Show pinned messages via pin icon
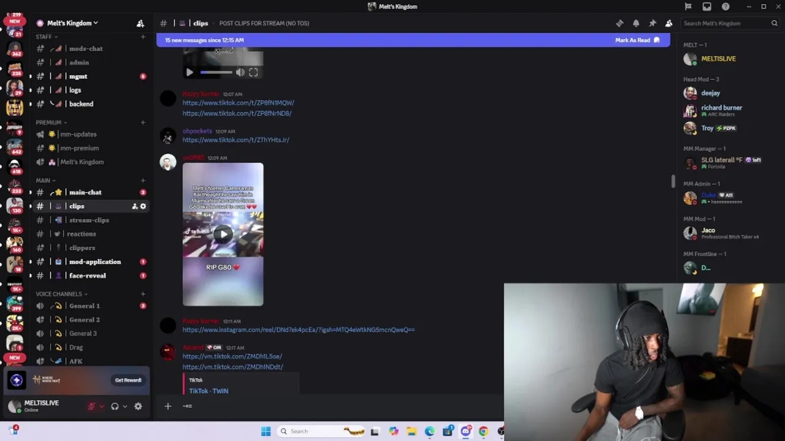The height and width of the screenshot is (441, 785). pyautogui.click(x=653, y=23)
